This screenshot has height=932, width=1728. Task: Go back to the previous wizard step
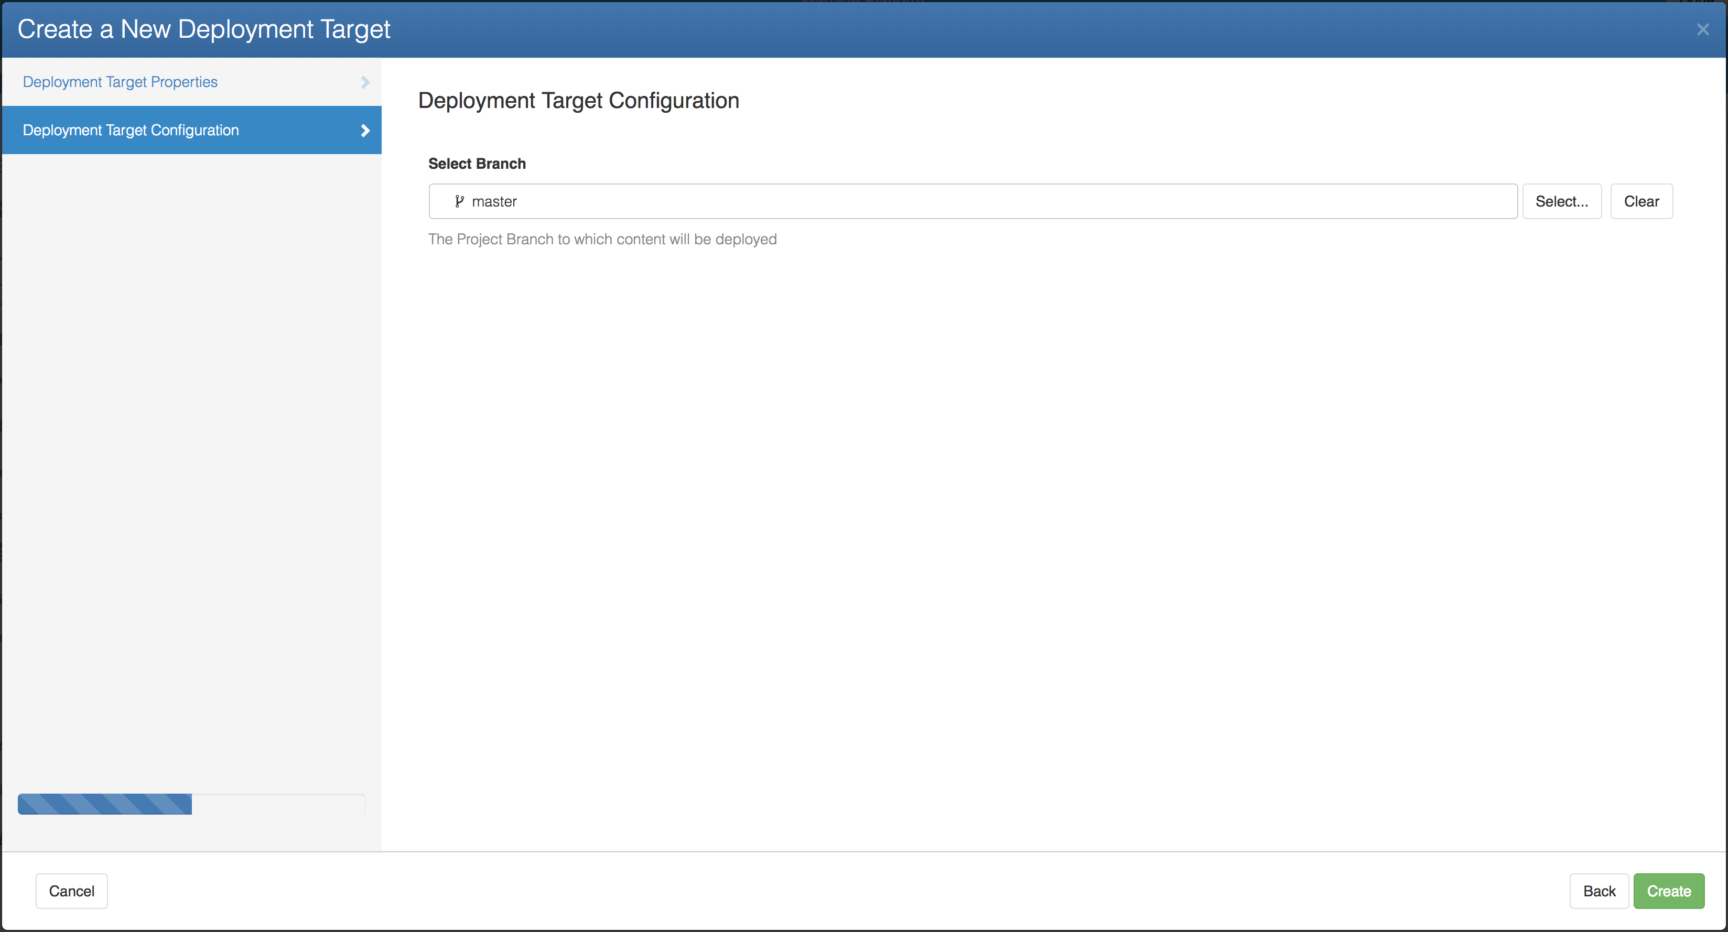click(x=1599, y=891)
